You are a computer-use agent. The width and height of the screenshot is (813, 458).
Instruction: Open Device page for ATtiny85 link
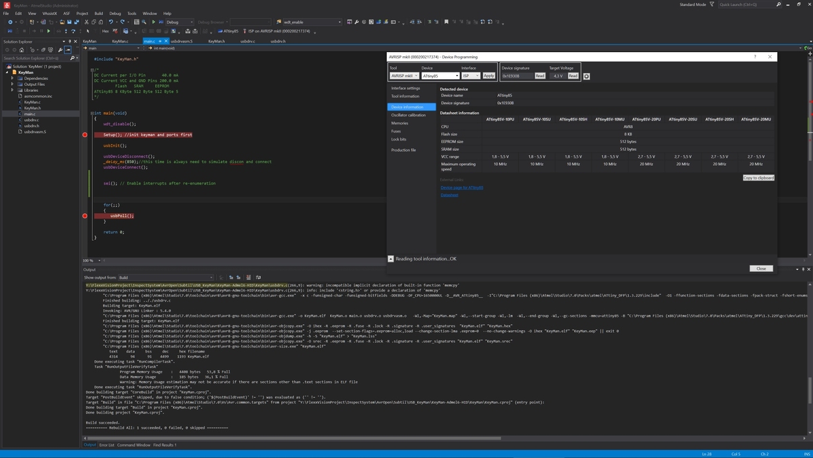pyautogui.click(x=461, y=187)
